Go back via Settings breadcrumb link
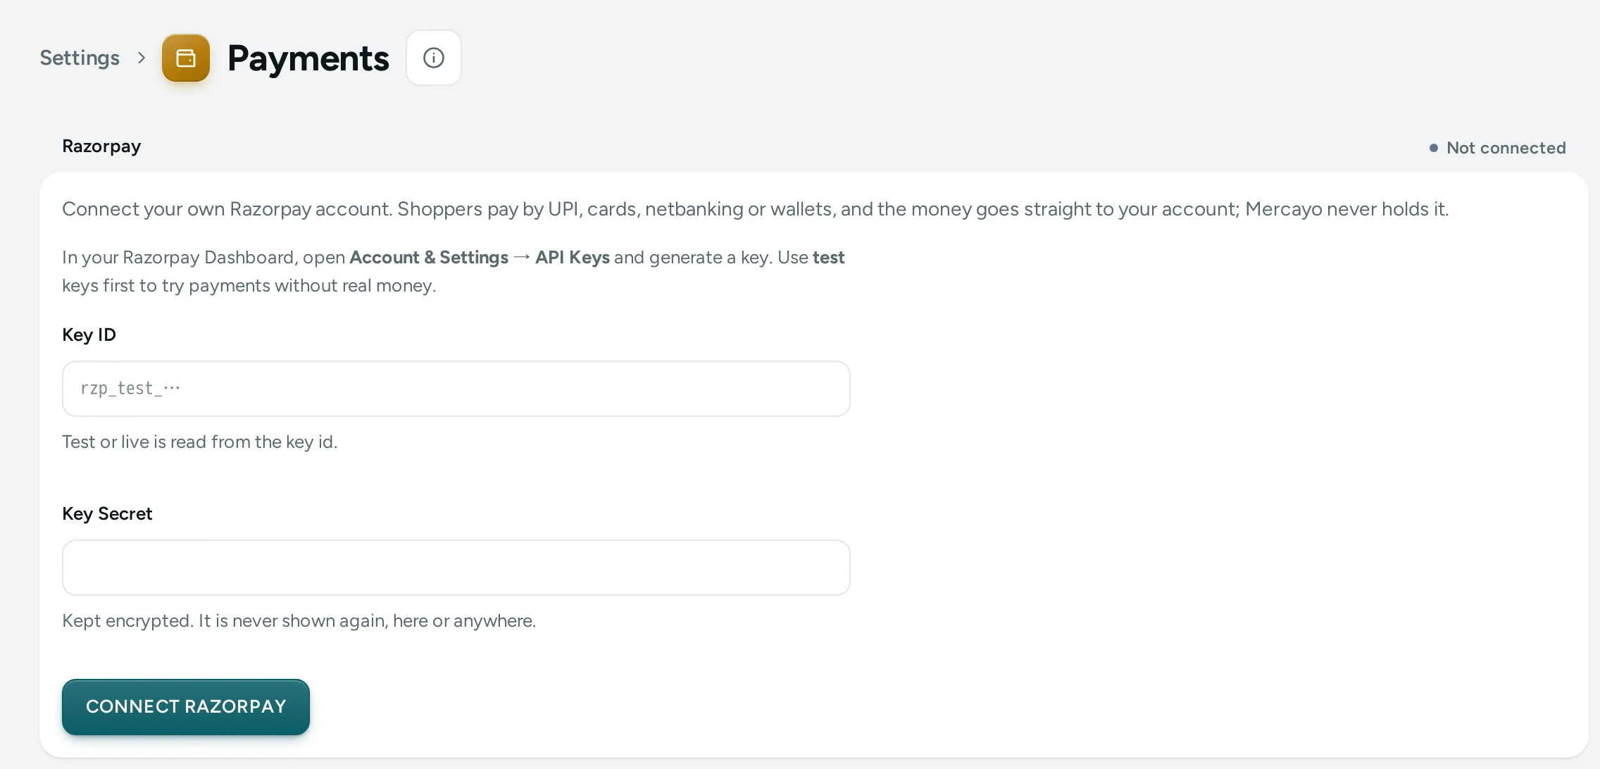The height and width of the screenshot is (769, 1600). click(x=80, y=58)
